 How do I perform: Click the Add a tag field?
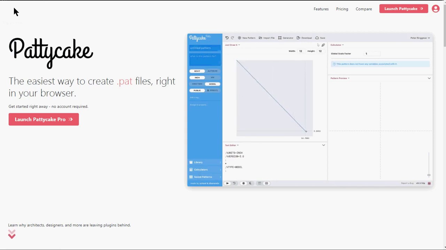click(x=205, y=98)
